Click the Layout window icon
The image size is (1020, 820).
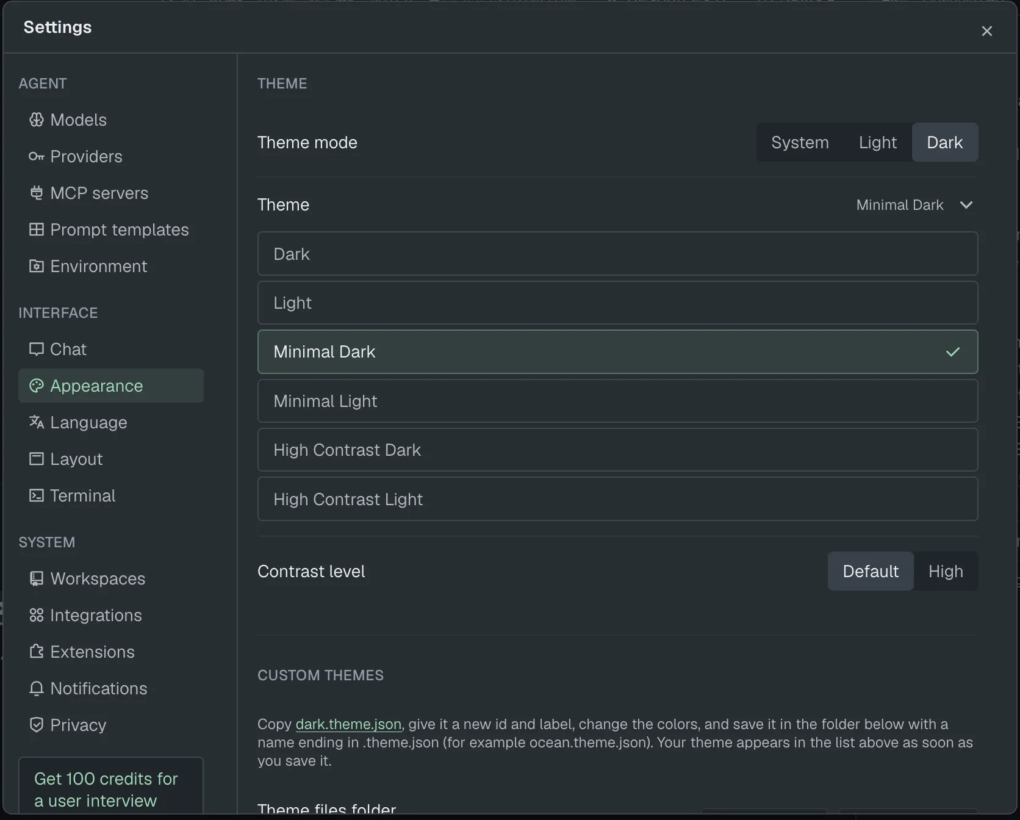point(37,459)
